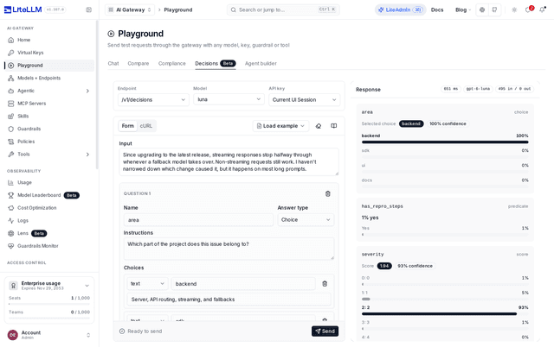Open Home from the sidebar

(x=49, y=40)
